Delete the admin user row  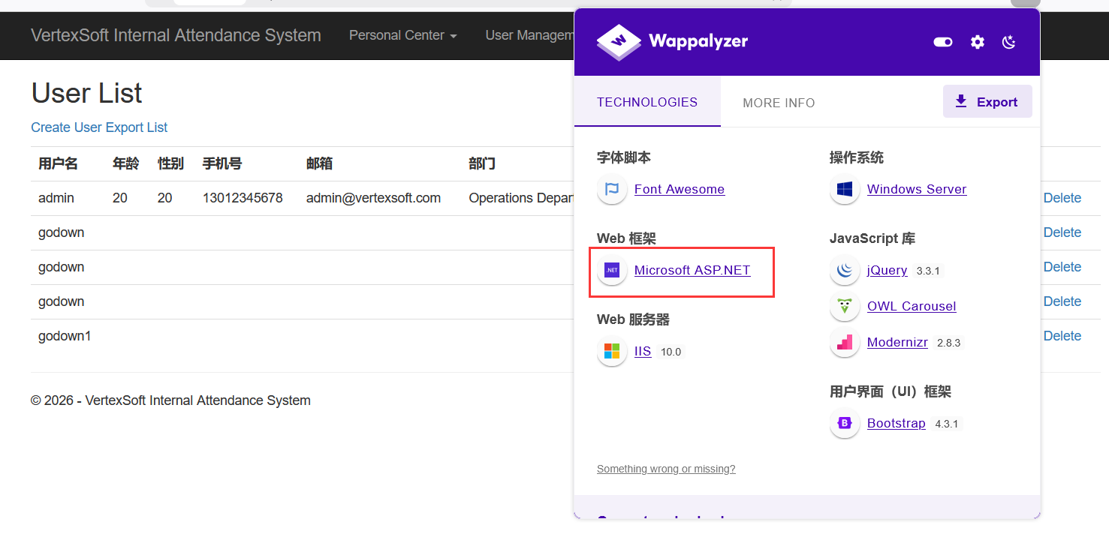1062,198
